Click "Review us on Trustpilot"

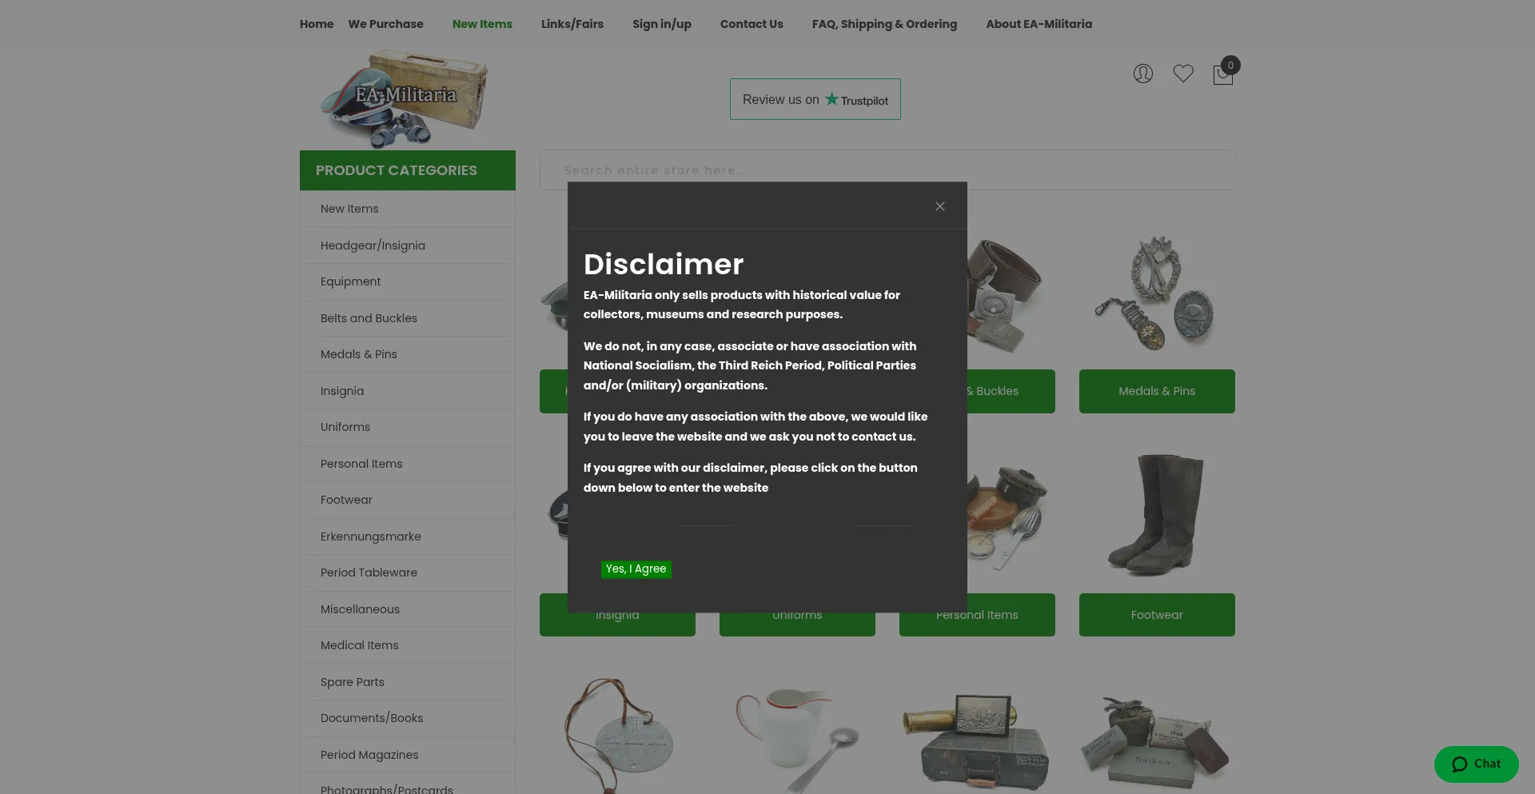click(x=815, y=99)
